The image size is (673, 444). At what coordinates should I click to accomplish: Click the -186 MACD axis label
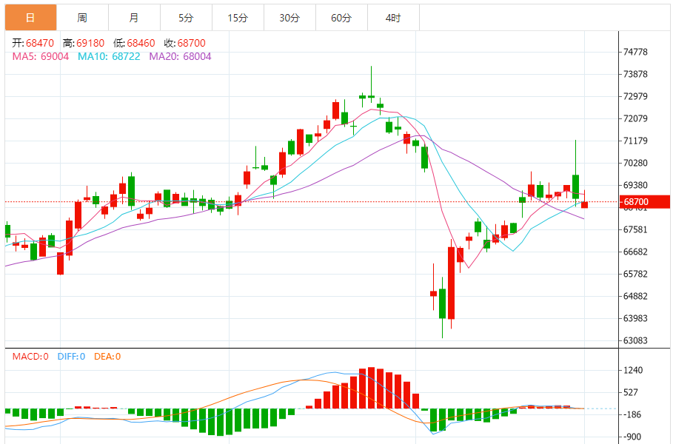[632, 415]
